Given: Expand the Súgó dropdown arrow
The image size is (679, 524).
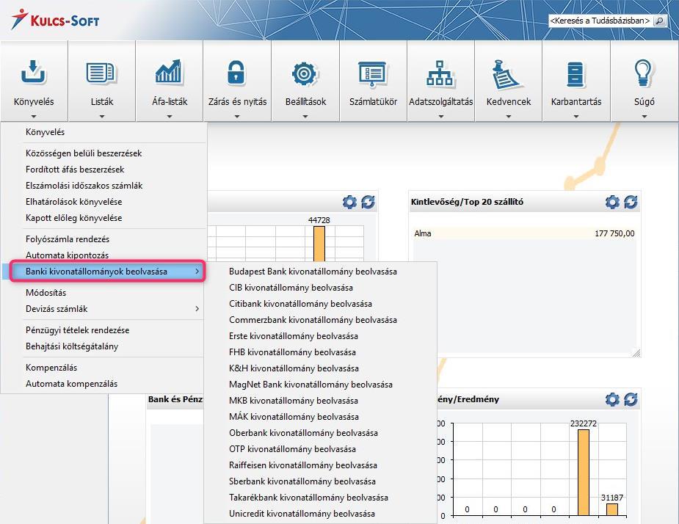Looking at the screenshot, I should pos(644,117).
